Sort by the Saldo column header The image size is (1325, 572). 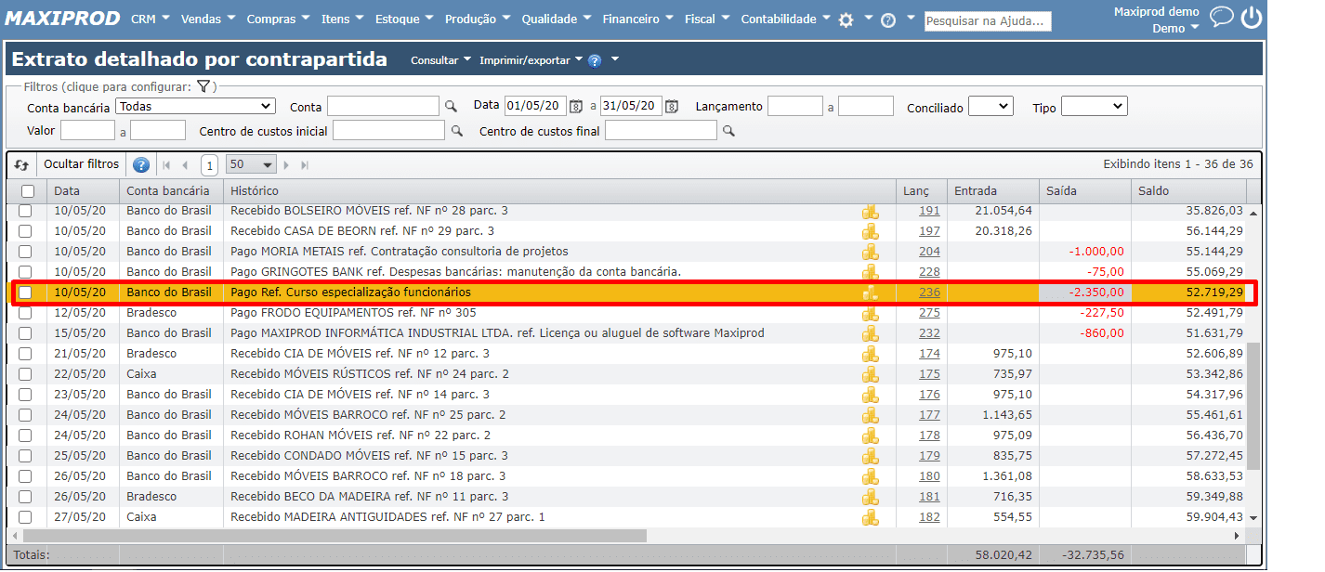(1188, 190)
